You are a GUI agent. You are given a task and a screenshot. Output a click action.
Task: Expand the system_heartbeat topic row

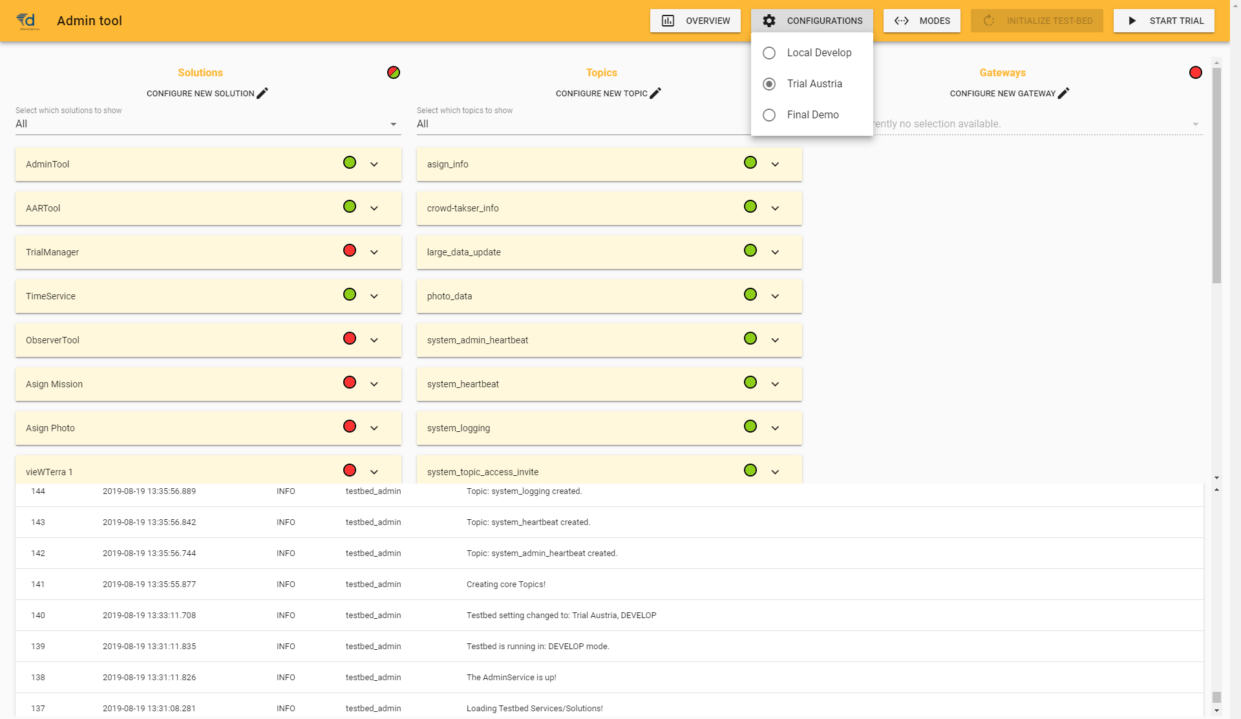click(775, 383)
